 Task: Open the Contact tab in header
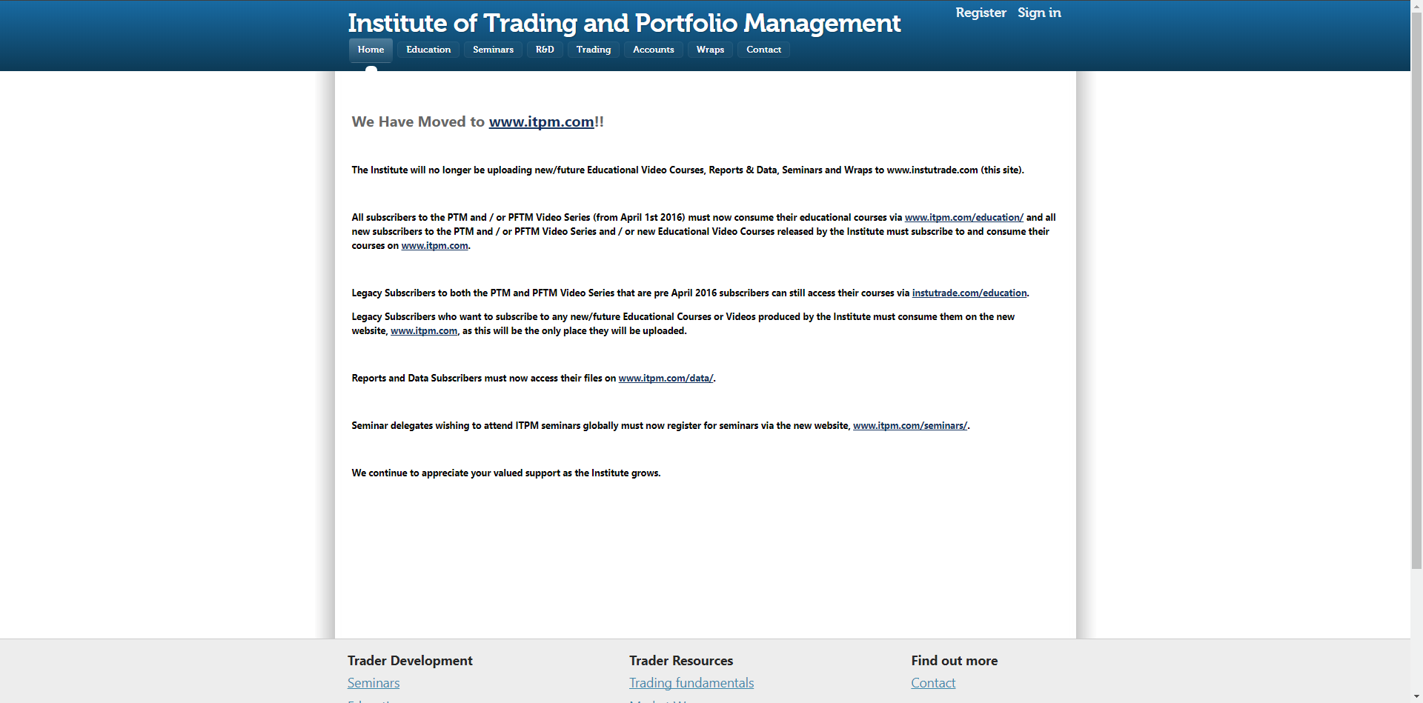click(x=763, y=50)
